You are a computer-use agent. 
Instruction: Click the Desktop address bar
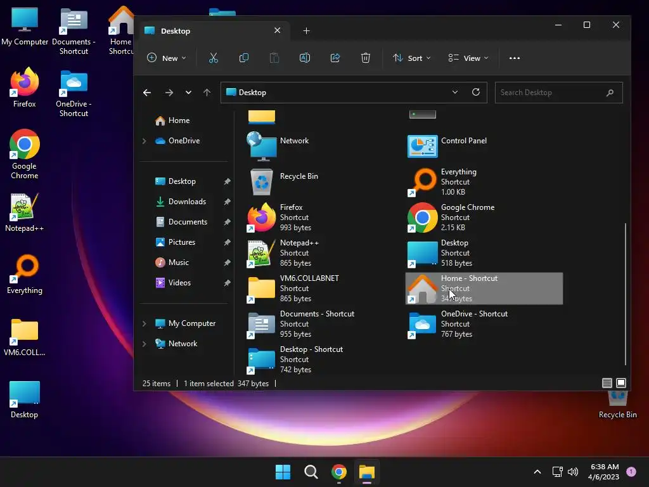(354, 93)
